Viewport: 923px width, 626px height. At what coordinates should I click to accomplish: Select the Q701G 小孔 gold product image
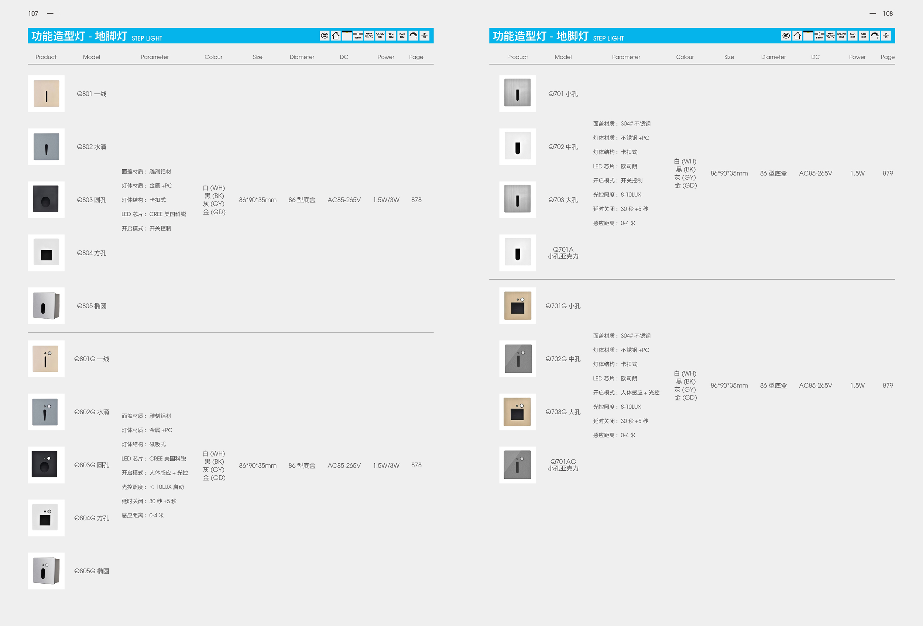tap(518, 306)
